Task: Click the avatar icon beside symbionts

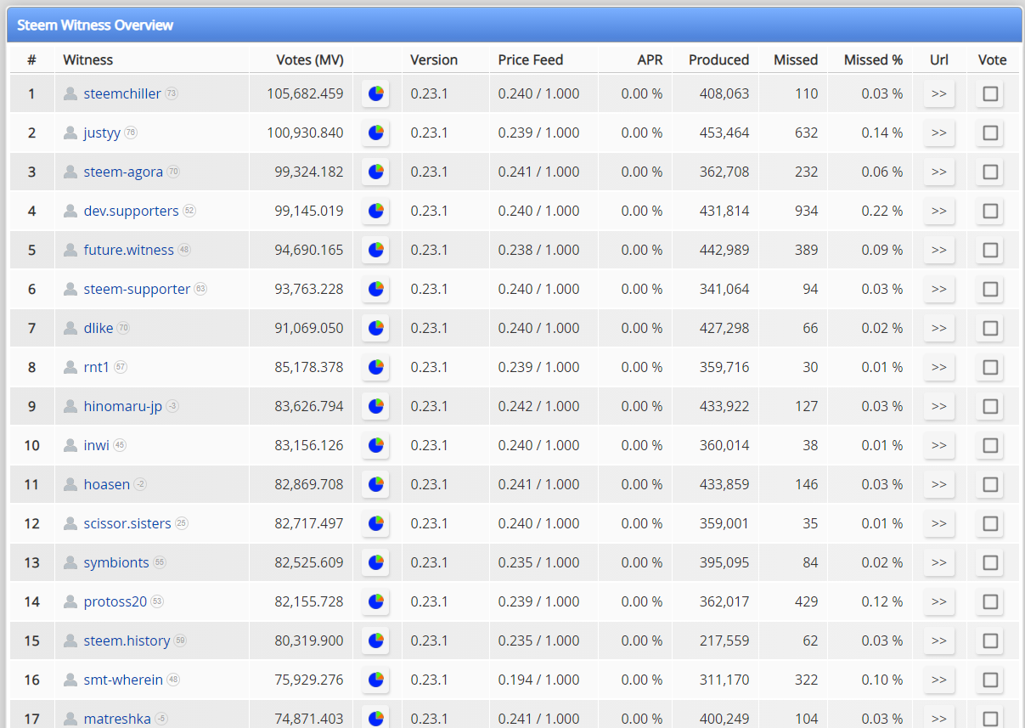Action: point(70,562)
